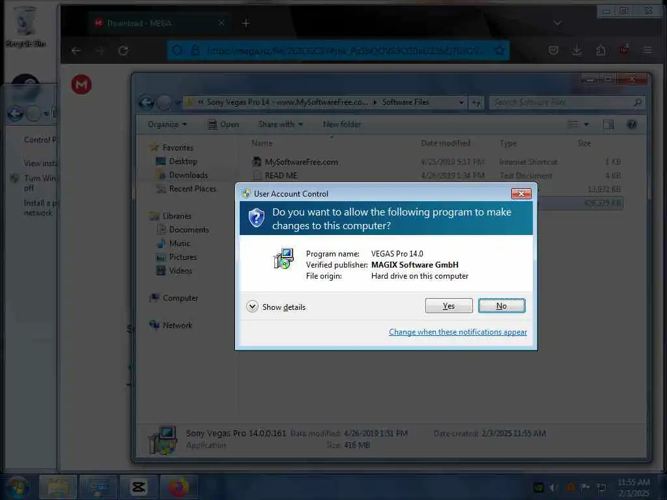Click the taskbar clock showing 11:55 AM
The width and height of the screenshot is (667, 500).
point(634,488)
